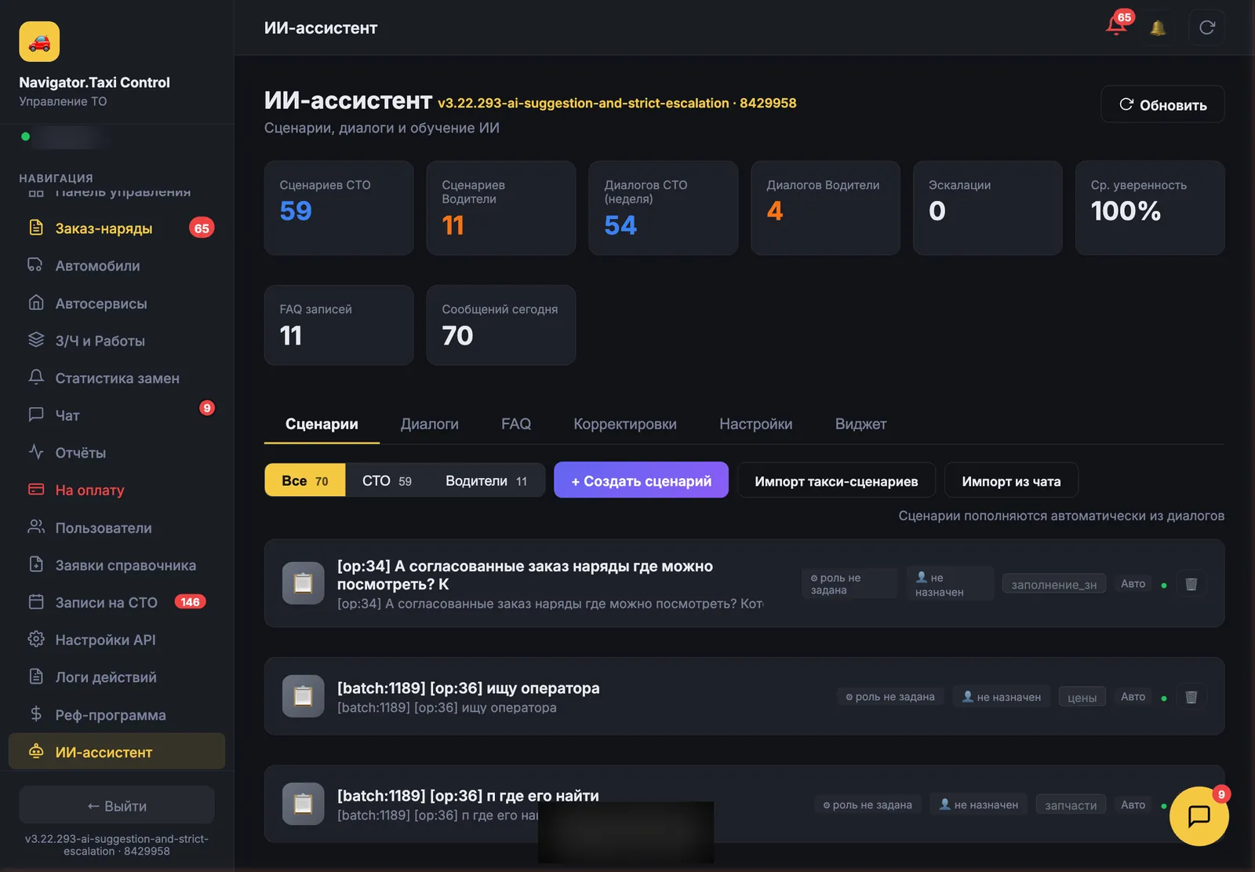The image size is (1255, 872).
Task: Open Чат in the sidebar
Action: [116, 415]
